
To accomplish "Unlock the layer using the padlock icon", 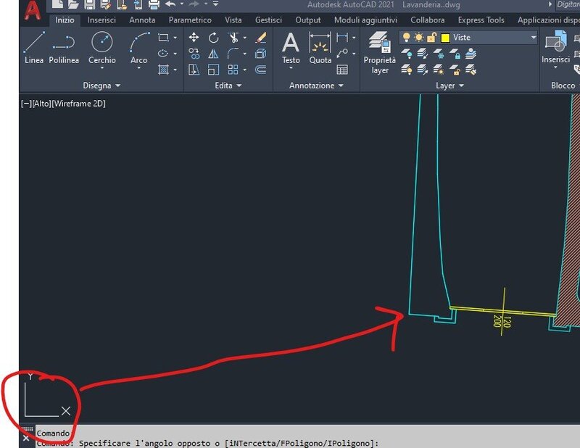I will point(431,38).
